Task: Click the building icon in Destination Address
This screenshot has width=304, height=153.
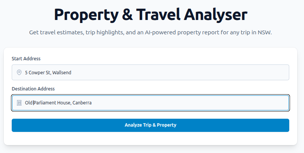Action: coord(19,103)
